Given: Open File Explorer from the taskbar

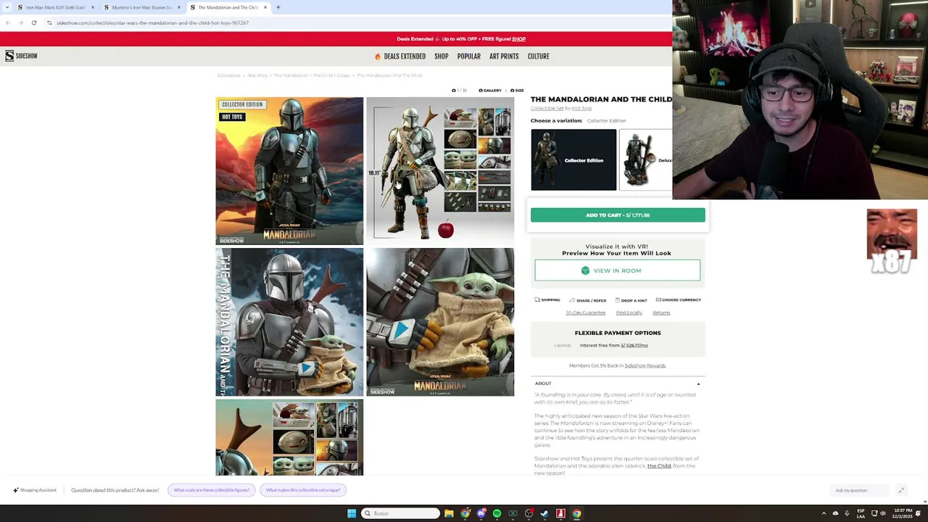Looking at the screenshot, I should (449, 513).
